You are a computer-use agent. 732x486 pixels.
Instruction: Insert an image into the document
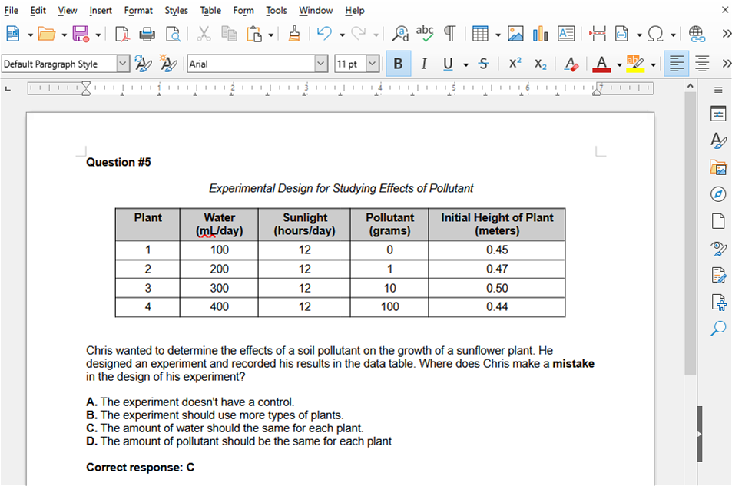(x=515, y=34)
